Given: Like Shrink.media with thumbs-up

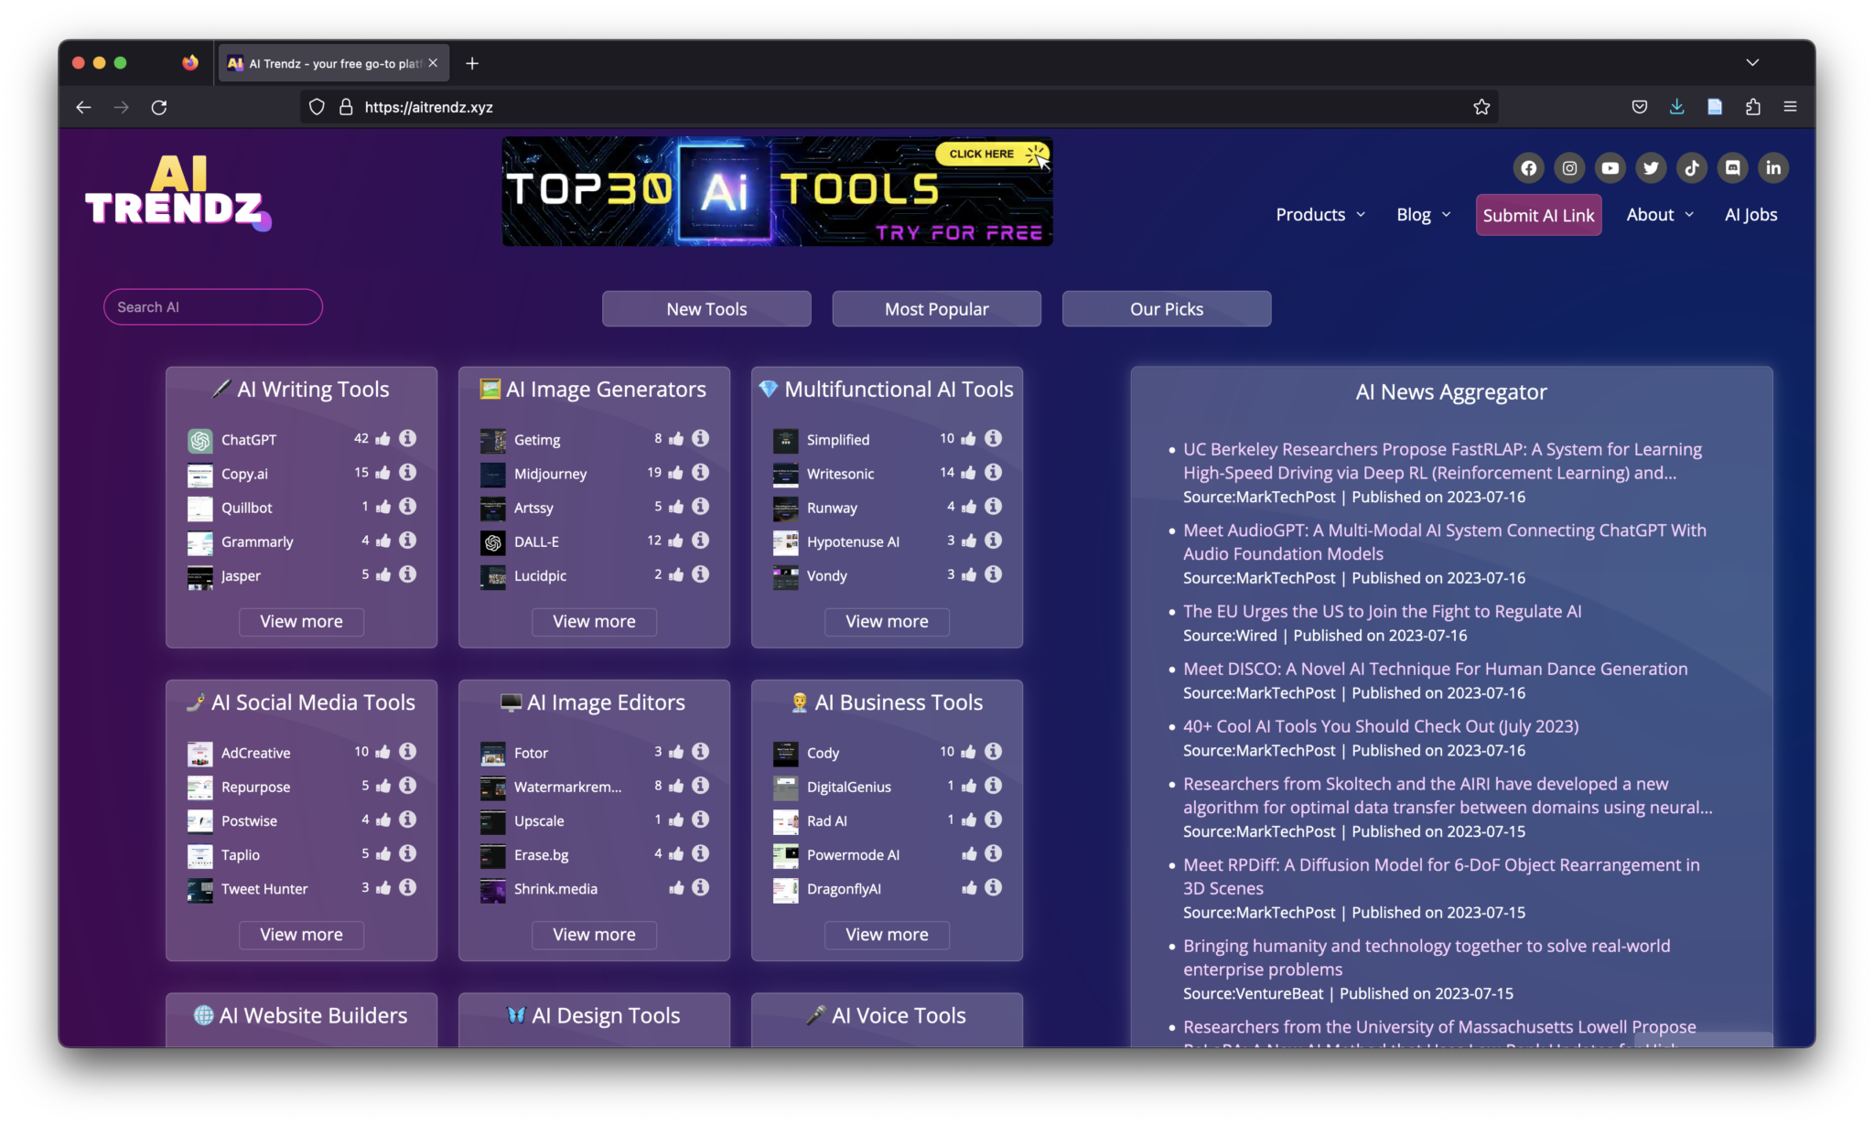Looking at the screenshot, I should click(x=676, y=888).
